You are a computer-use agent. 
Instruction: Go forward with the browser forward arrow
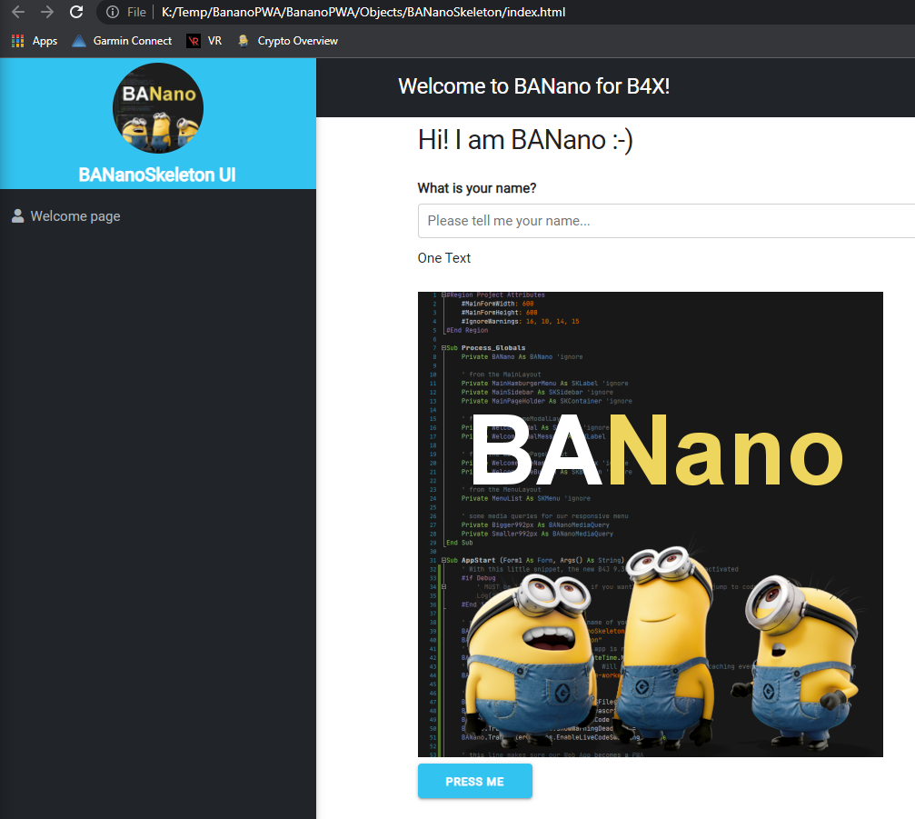pyautogui.click(x=47, y=12)
